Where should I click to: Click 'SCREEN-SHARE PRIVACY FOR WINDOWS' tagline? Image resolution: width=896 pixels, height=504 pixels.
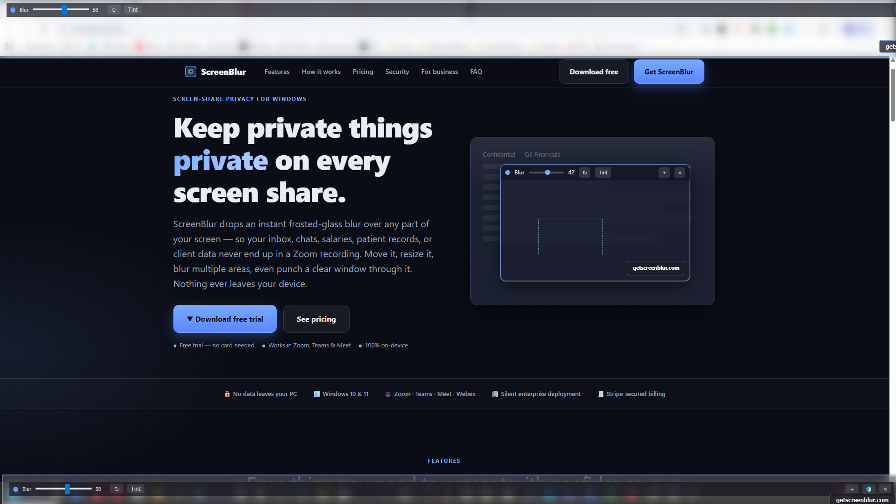coord(240,99)
